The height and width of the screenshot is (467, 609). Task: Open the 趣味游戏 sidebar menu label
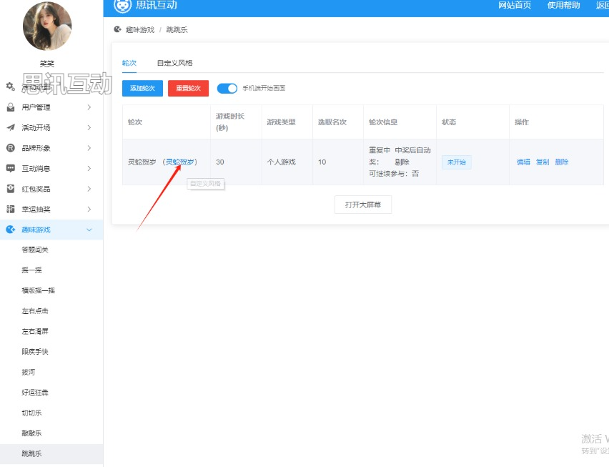pyautogui.click(x=36, y=230)
